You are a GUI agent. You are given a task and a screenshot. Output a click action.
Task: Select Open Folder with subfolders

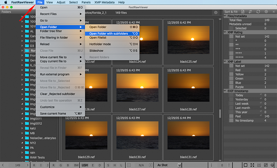(x=109, y=34)
